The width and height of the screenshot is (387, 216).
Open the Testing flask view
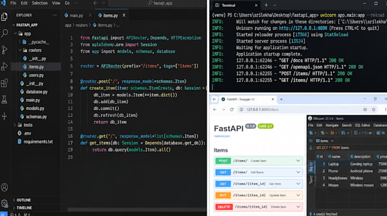point(5,99)
